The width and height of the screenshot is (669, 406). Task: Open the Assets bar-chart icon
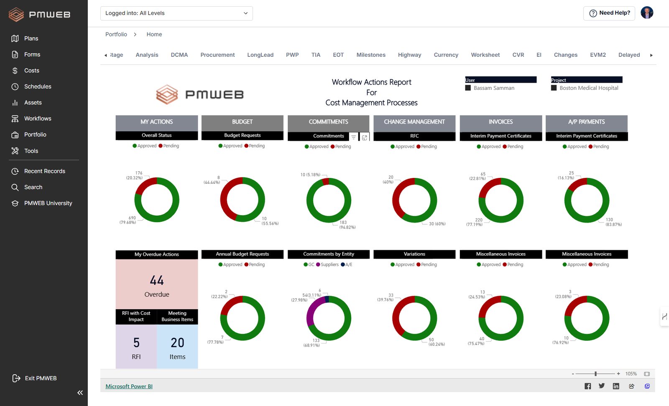click(x=15, y=102)
